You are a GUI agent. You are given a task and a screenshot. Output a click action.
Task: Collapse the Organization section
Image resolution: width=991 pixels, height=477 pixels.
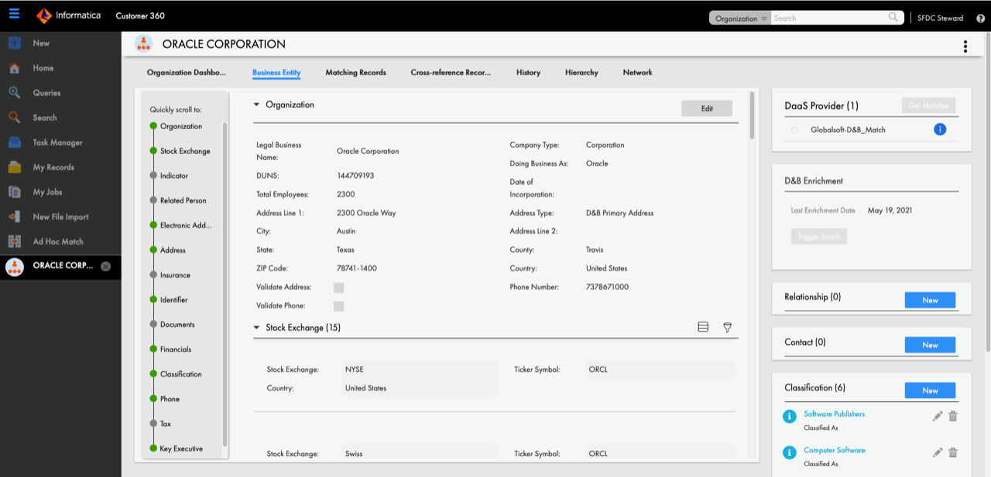pos(257,104)
